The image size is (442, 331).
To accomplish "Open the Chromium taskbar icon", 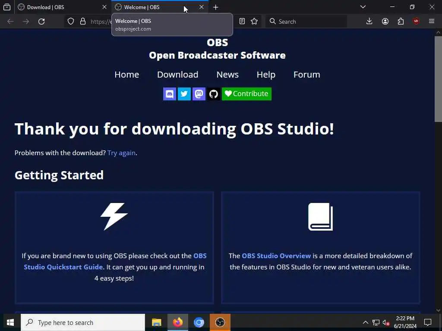I will coord(199,322).
